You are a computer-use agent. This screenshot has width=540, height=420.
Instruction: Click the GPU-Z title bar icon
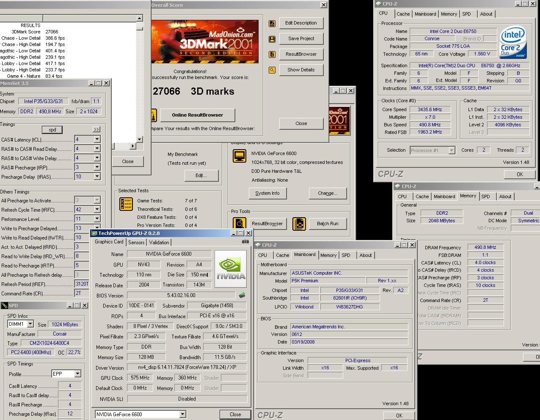94,233
